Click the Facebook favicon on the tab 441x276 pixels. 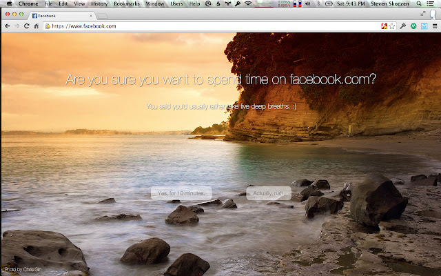(34, 16)
